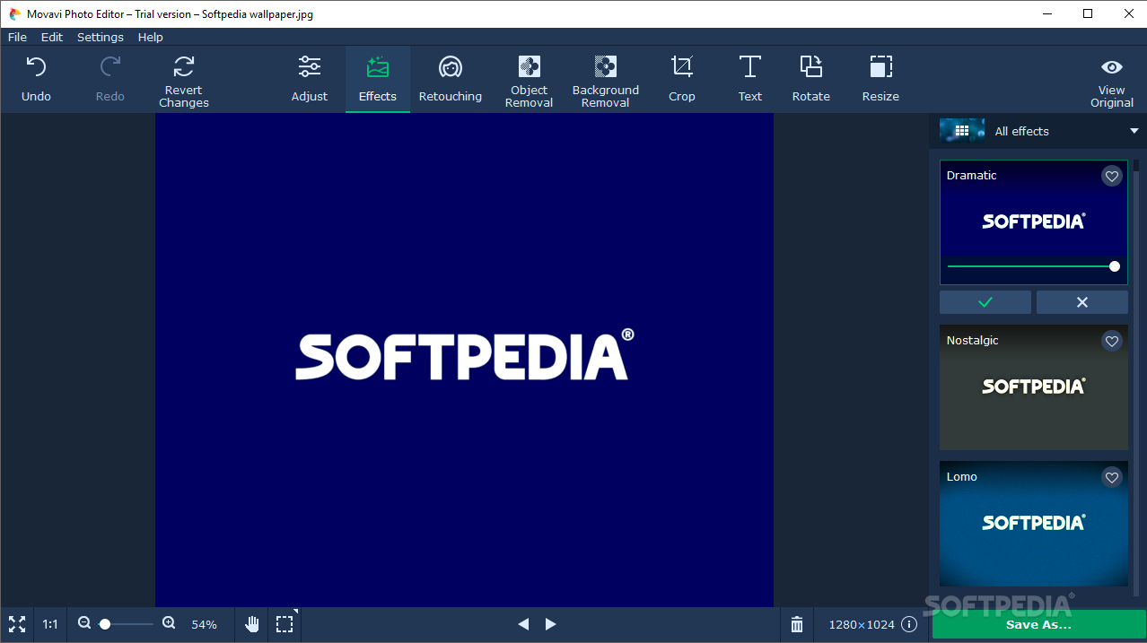Image resolution: width=1147 pixels, height=643 pixels.
Task: Click the effects category grid icon
Action: click(x=962, y=131)
